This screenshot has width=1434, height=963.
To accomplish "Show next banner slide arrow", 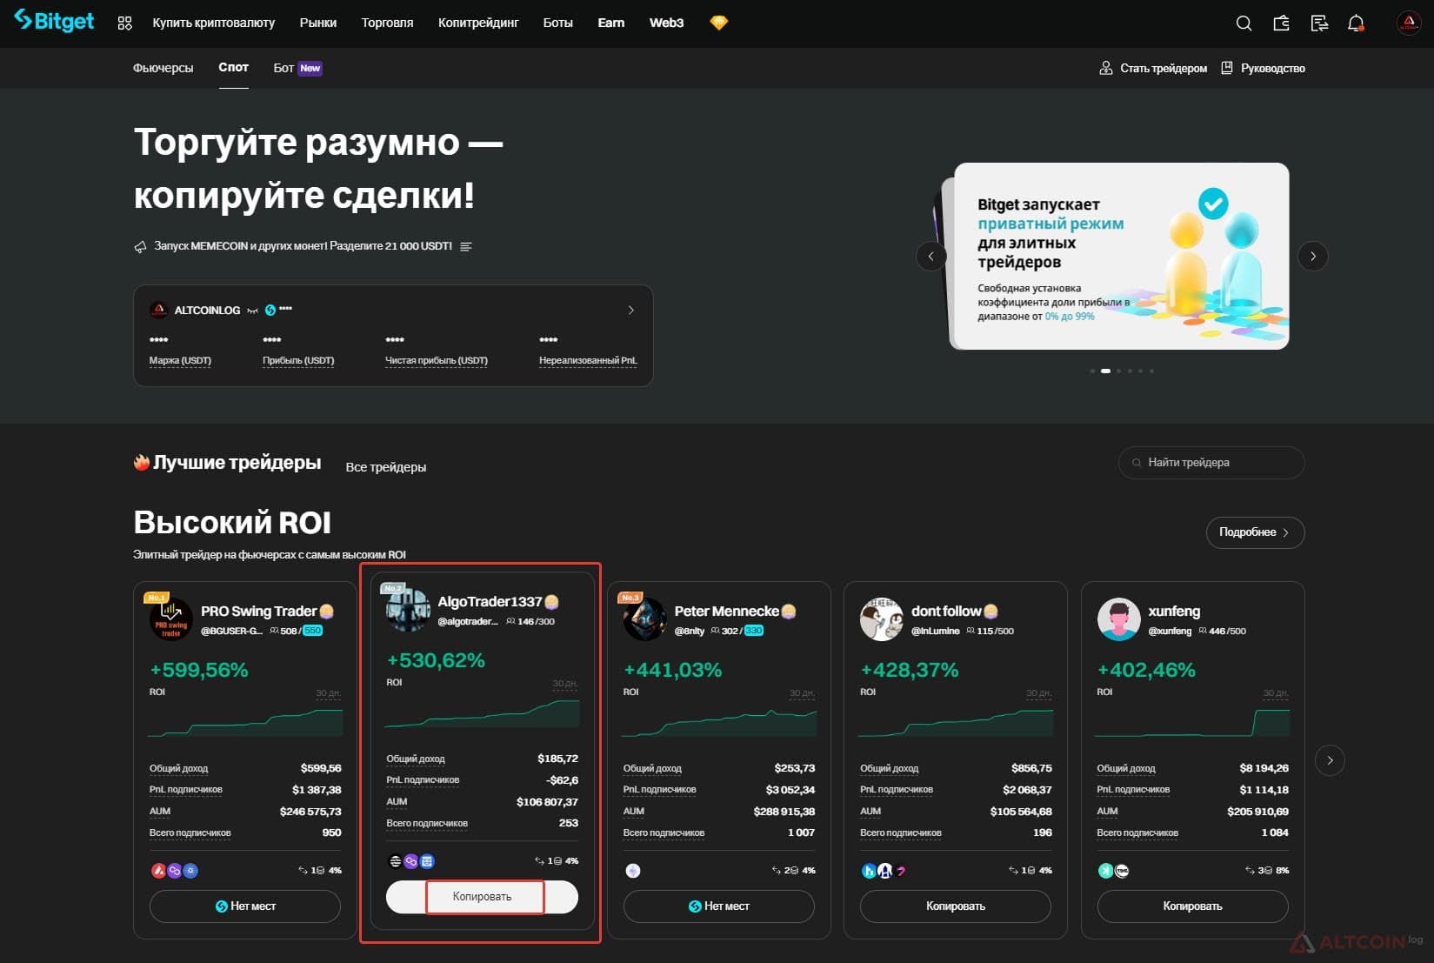I will 1312,256.
